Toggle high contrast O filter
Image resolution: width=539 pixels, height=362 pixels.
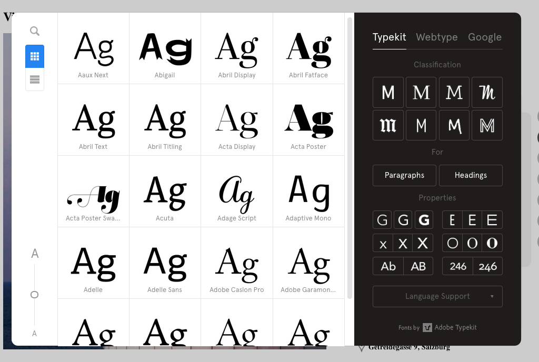[492, 243]
